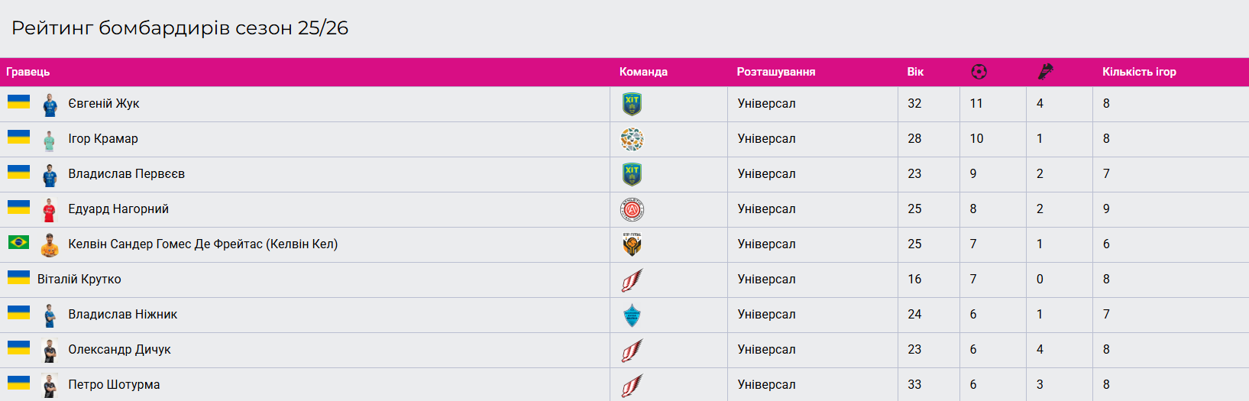Click team crest in Келвін Сандер row
Screen dimensions: 1249x401
click(632, 244)
